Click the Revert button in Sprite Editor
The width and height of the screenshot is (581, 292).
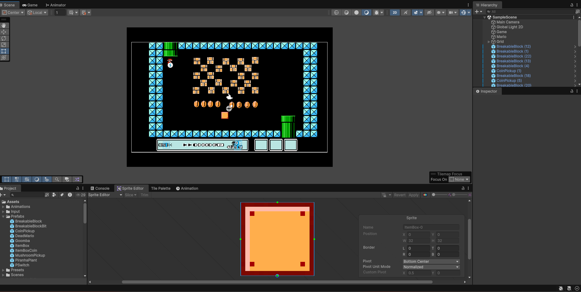399,195
